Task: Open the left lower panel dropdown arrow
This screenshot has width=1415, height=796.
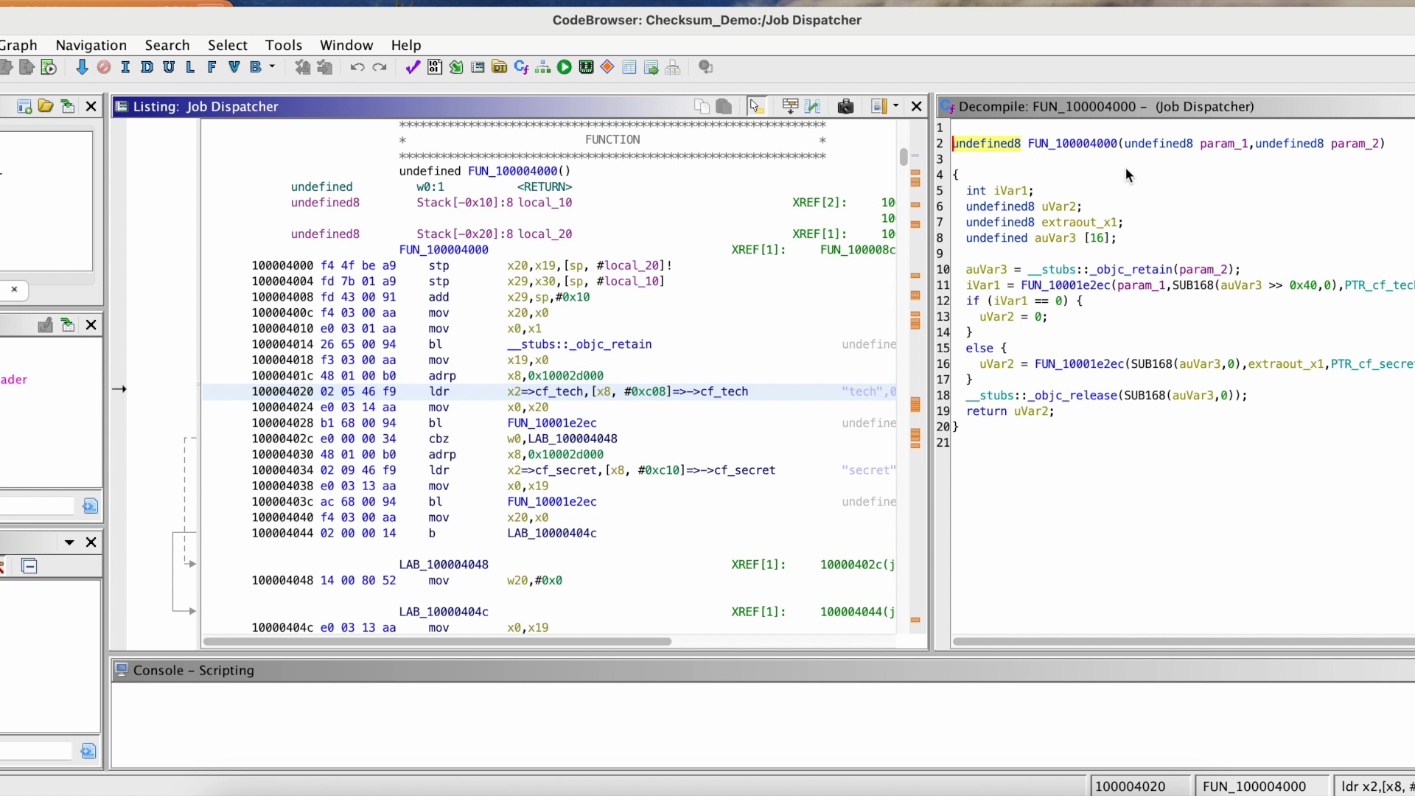Action: [69, 542]
